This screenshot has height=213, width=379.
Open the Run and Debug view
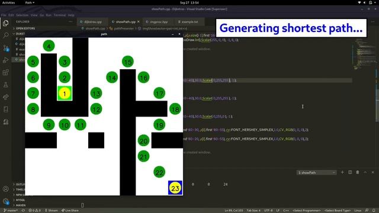(5, 60)
